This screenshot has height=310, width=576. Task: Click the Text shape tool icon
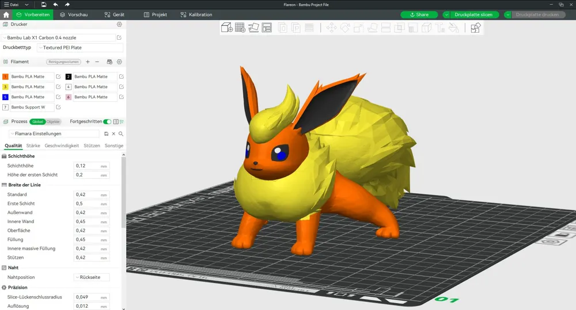click(x=440, y=28)
